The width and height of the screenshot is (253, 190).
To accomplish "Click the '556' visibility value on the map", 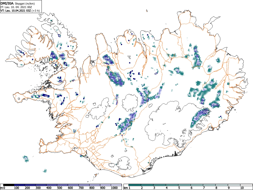I will (145, 90).
